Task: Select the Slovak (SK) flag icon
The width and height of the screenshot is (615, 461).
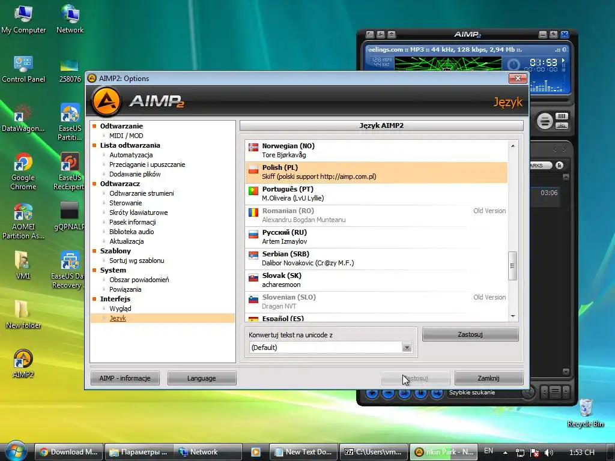Action: [253, 277]
